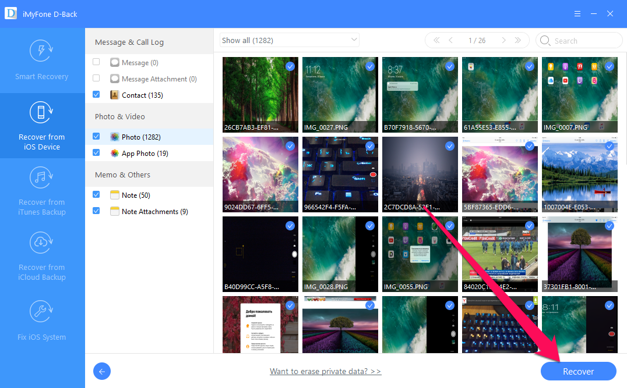Screen dimensions: 627x388
Task: Toggle the Note Attachments (9) checkbox
Action: [x=96, y=211]
